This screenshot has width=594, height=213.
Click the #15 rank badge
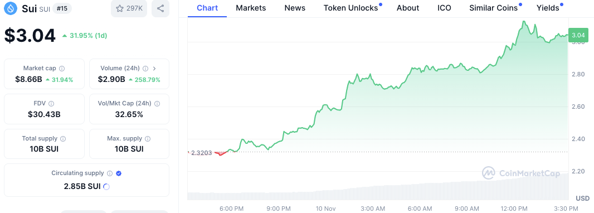pyautogui.click(x=62, y=9)
